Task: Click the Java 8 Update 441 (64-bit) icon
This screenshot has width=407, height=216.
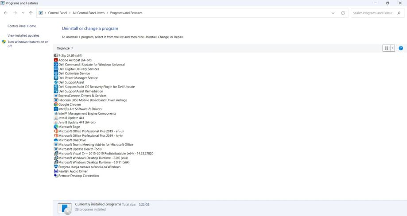Action: 56,122
